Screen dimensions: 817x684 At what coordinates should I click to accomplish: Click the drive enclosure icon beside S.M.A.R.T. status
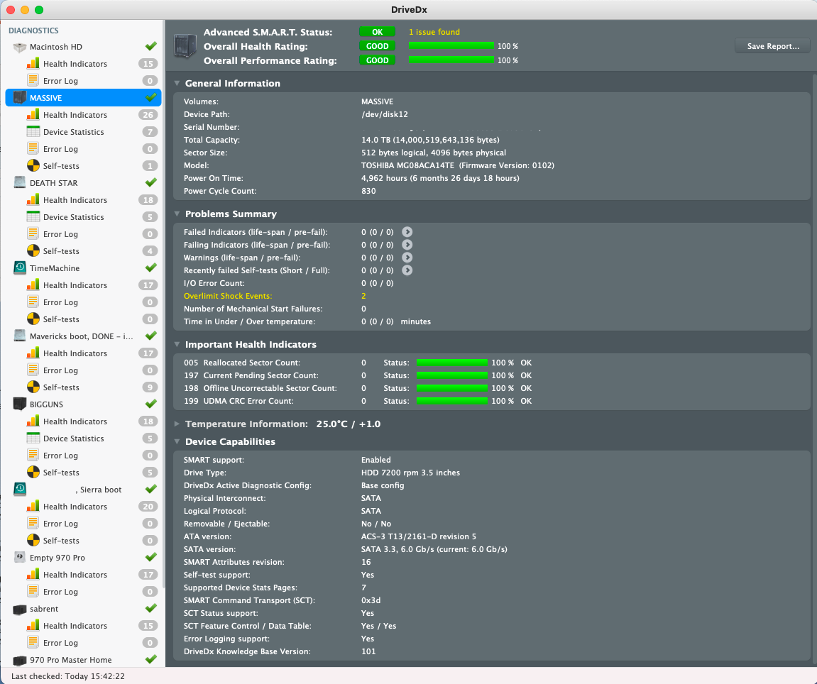coord(185,46)
